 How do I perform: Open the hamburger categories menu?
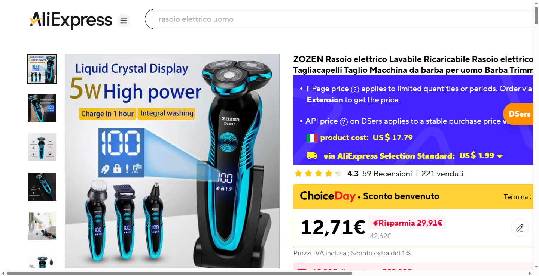(124, 20)
